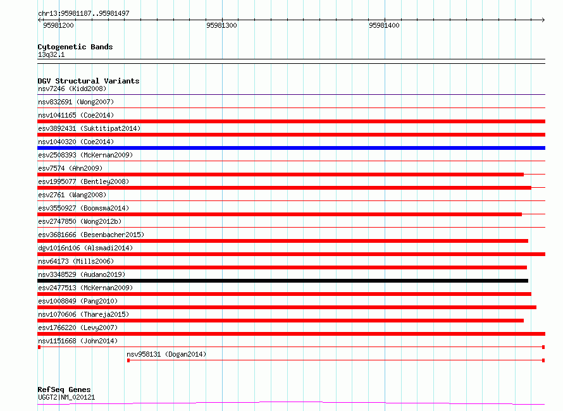Select red bar under esv3550927 (Boomsma2014)
Screen dimensions: 563x411
(x=280, y=214)
